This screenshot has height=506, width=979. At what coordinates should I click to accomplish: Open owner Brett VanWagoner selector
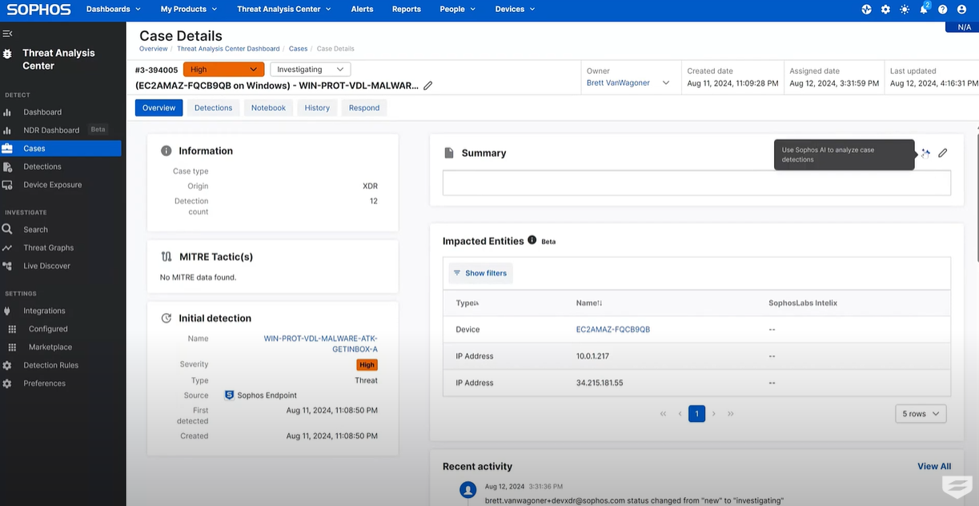[630, 82]
